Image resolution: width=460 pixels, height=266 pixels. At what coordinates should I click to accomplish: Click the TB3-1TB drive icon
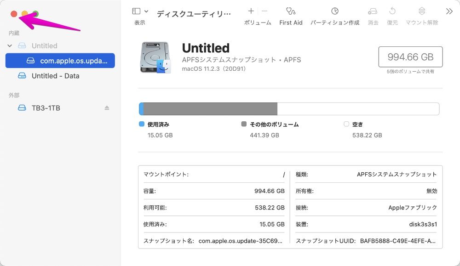22,108
